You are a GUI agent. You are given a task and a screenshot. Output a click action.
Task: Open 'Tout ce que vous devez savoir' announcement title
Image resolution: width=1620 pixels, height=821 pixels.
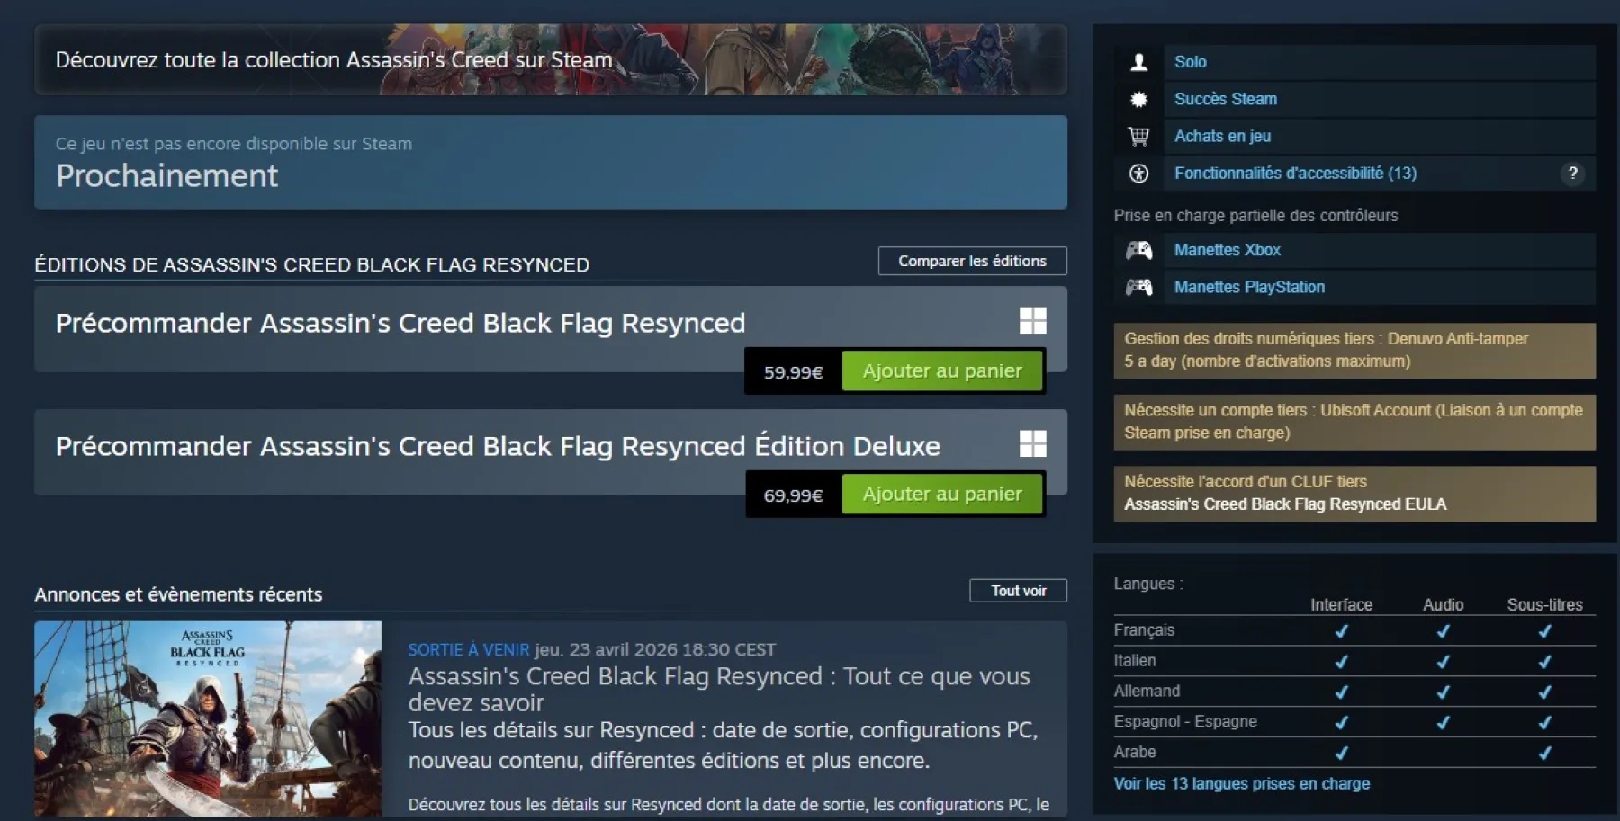719,689
